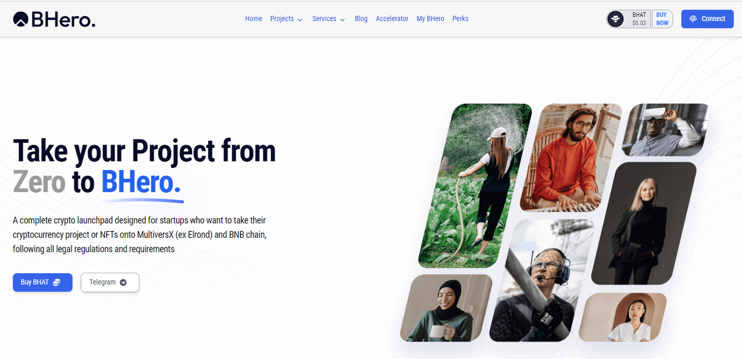Navigate to Accelerator
The height and width of the screenshot is (359, 742).
click(392, 19)
